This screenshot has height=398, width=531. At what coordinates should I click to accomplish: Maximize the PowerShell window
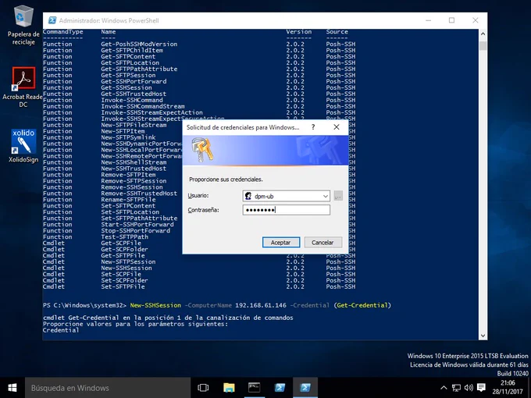(452, 20)
